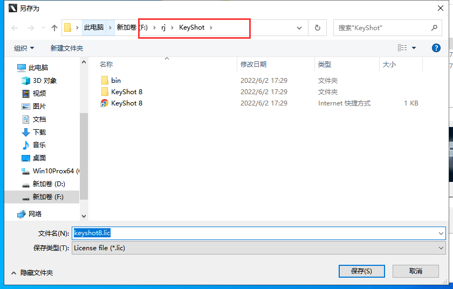Select 音乐 in the sidebar
The width and height of the screenshot is (453, 289).
34,145
